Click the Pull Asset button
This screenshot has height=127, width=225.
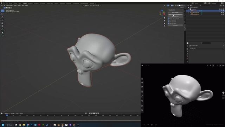click(175, 25)
